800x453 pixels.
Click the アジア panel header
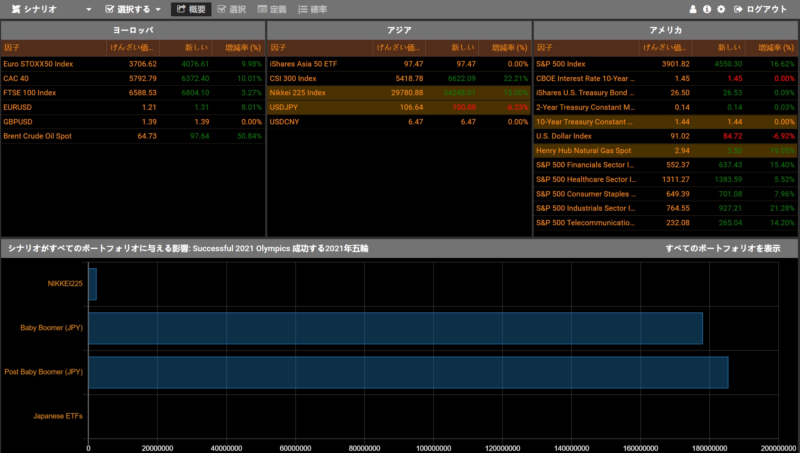pyautogui.click(x=399, y=30)
